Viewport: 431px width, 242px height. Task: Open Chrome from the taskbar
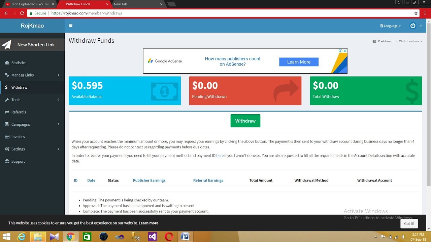pos(70,237)
